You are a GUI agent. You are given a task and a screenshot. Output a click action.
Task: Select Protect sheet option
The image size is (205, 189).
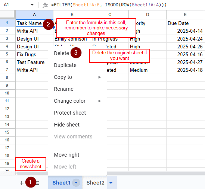click(78, 113)
